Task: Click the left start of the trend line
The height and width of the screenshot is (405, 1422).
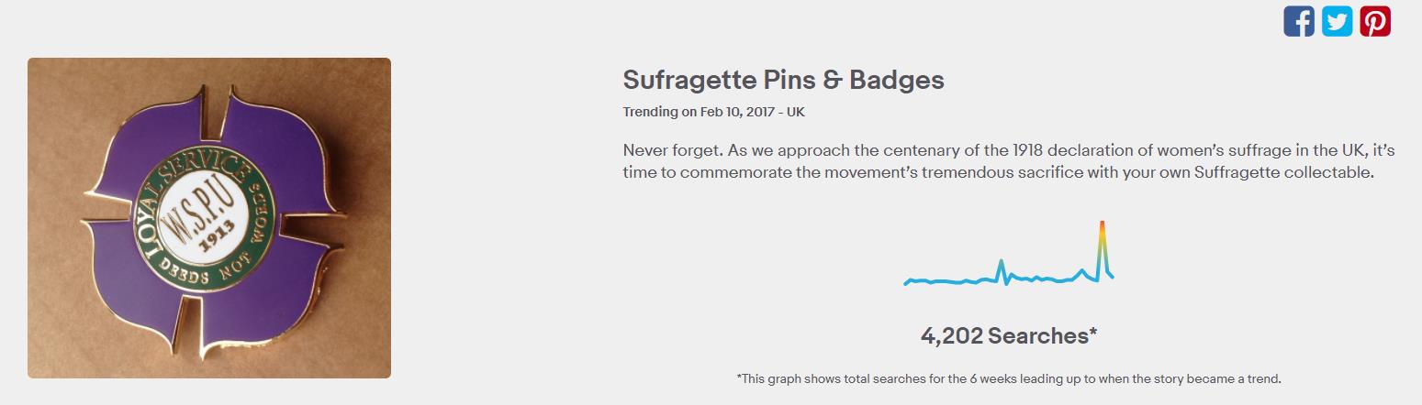Action: point(905,284)
